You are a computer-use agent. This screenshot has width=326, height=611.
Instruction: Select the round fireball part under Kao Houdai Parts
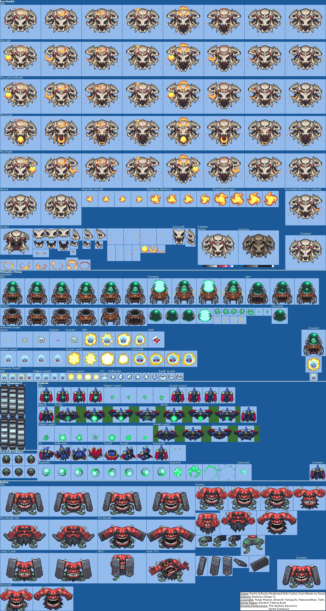point(144,249)
